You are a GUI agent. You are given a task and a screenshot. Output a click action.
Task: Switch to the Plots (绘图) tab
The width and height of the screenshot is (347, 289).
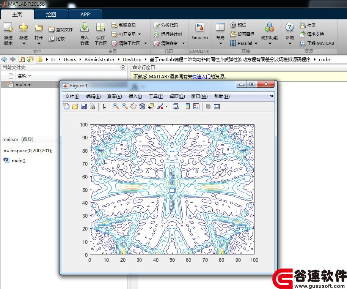click(51, 15)
